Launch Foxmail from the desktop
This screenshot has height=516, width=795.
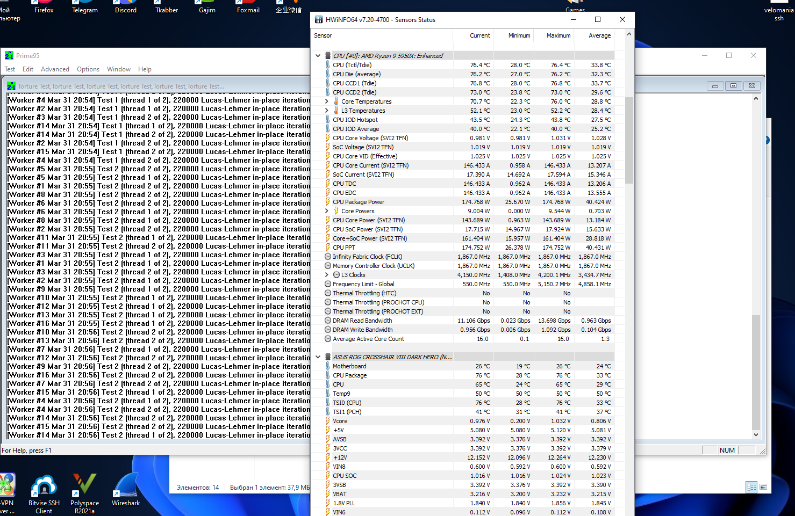pyautogui.click(x=248, y=7)
